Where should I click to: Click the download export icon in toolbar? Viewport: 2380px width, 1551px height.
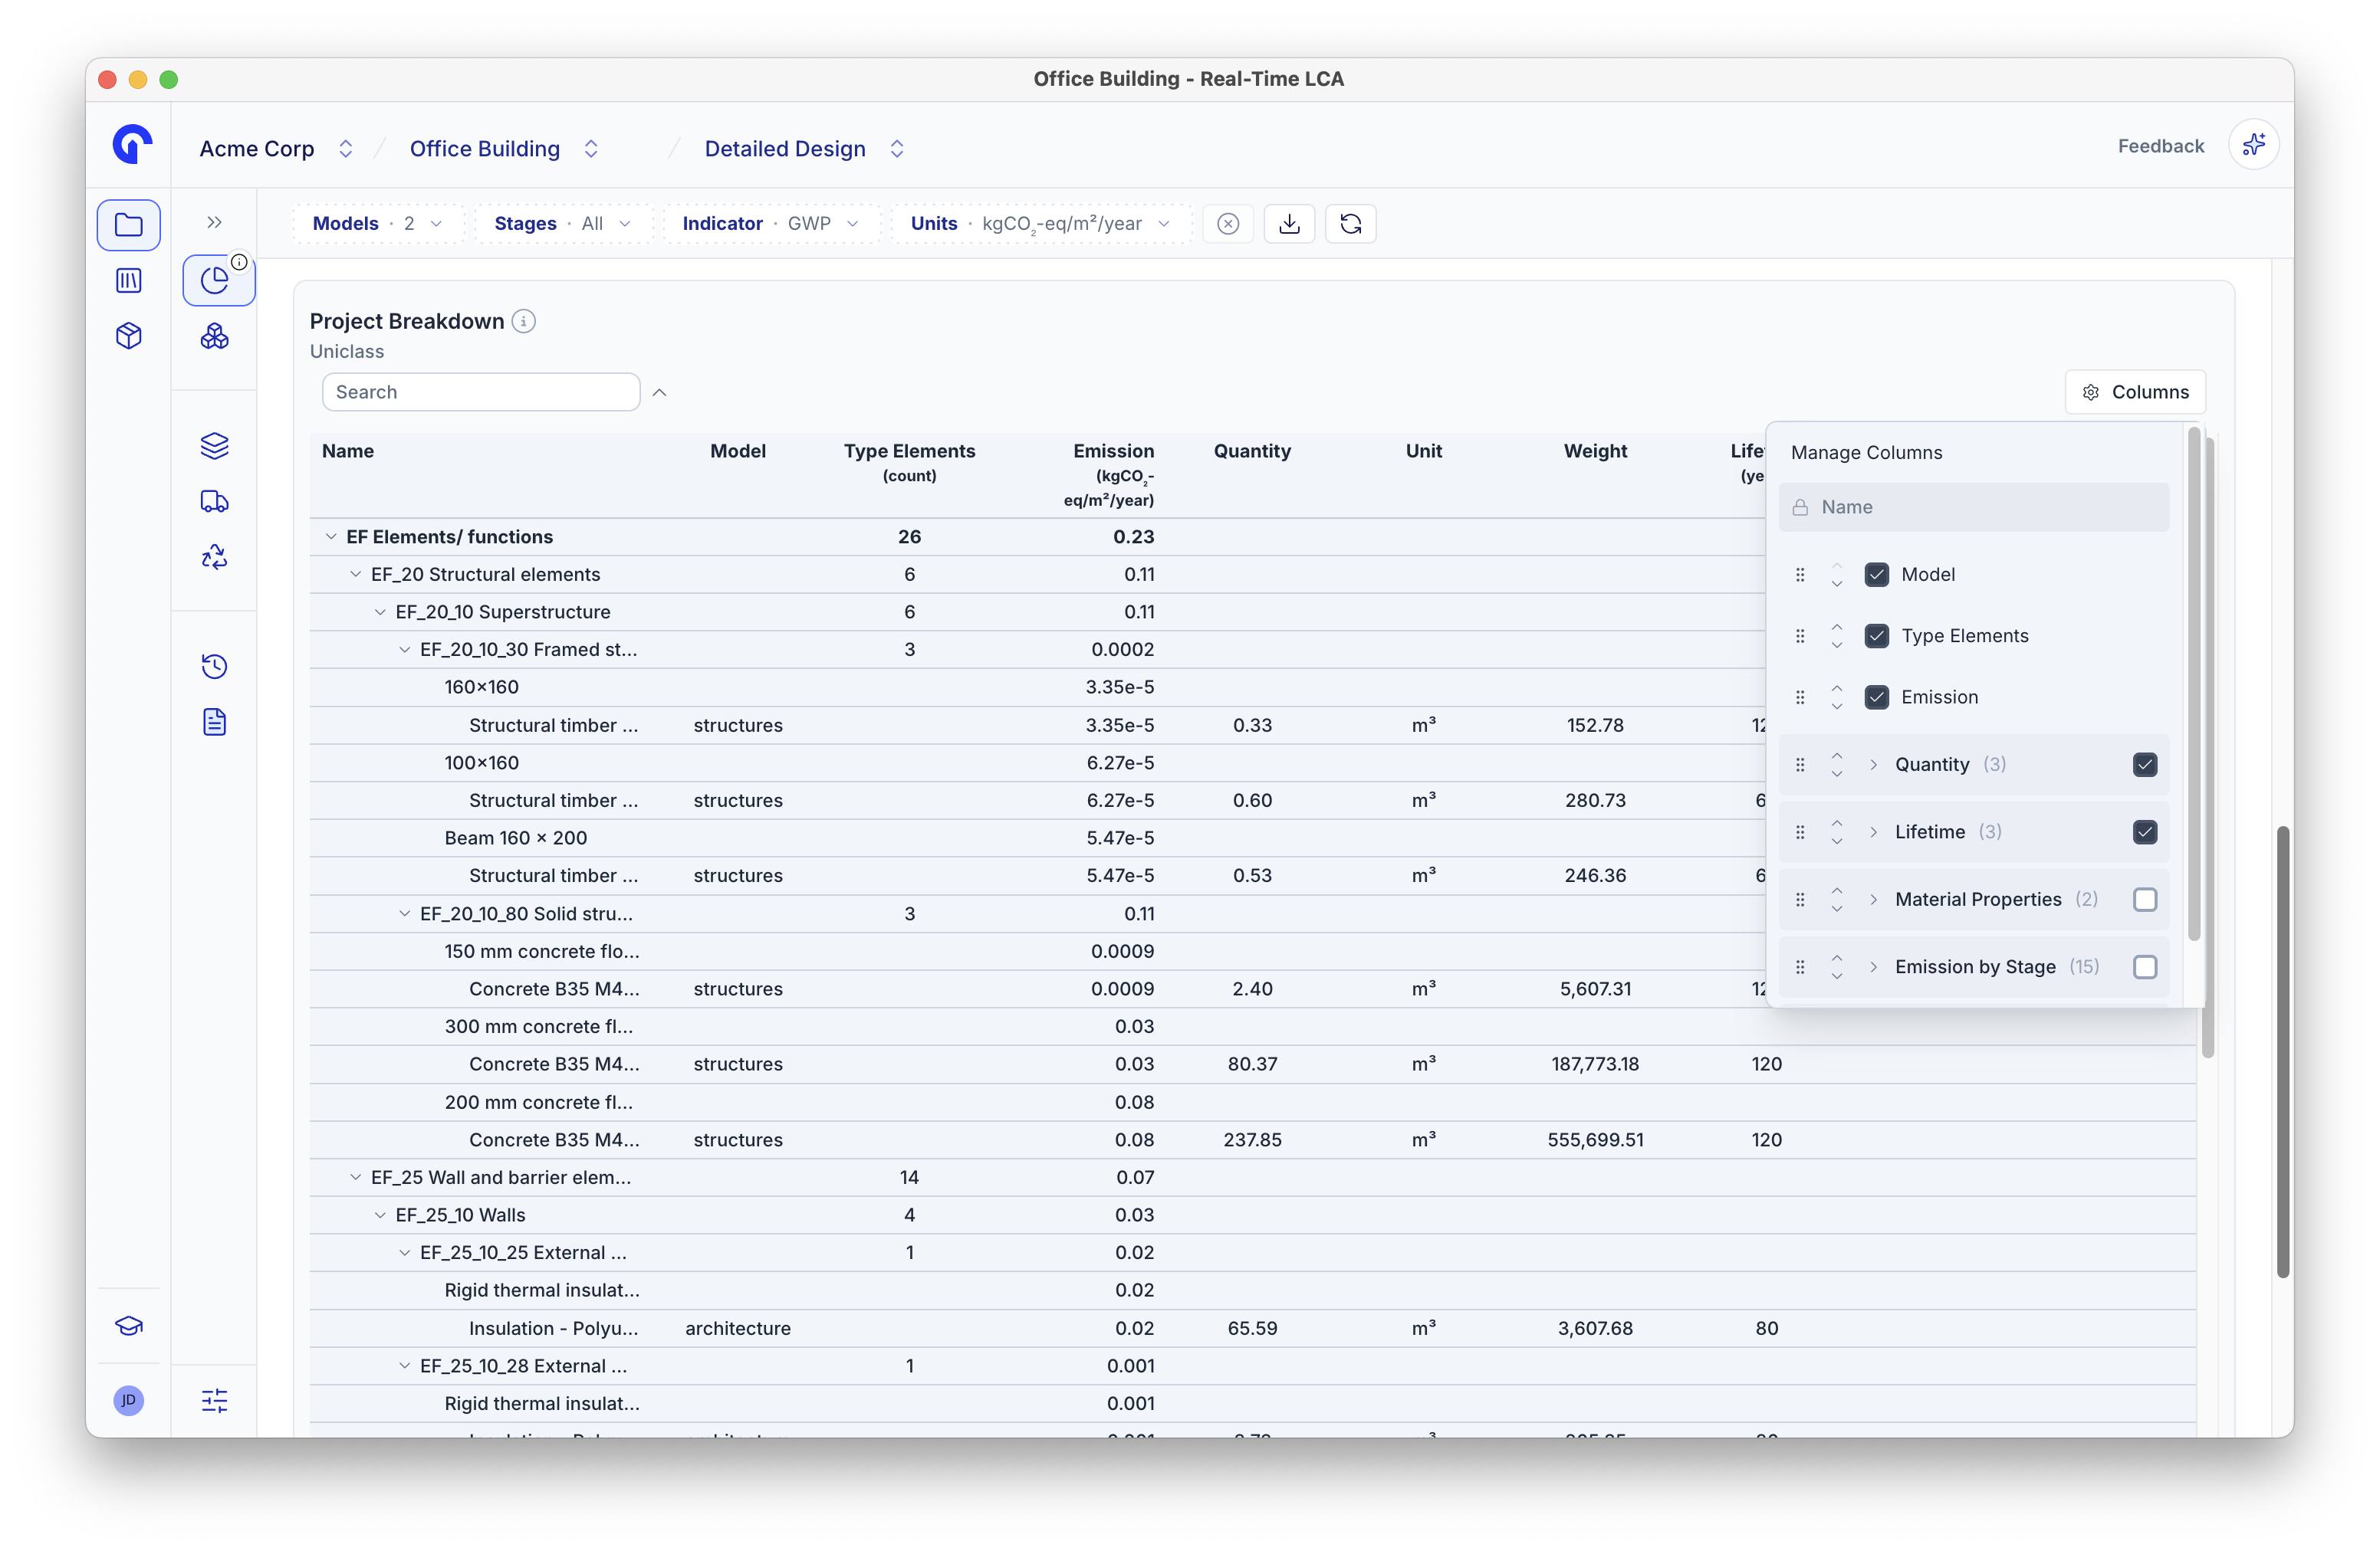pyautogui.click(x=1290, y=224)
